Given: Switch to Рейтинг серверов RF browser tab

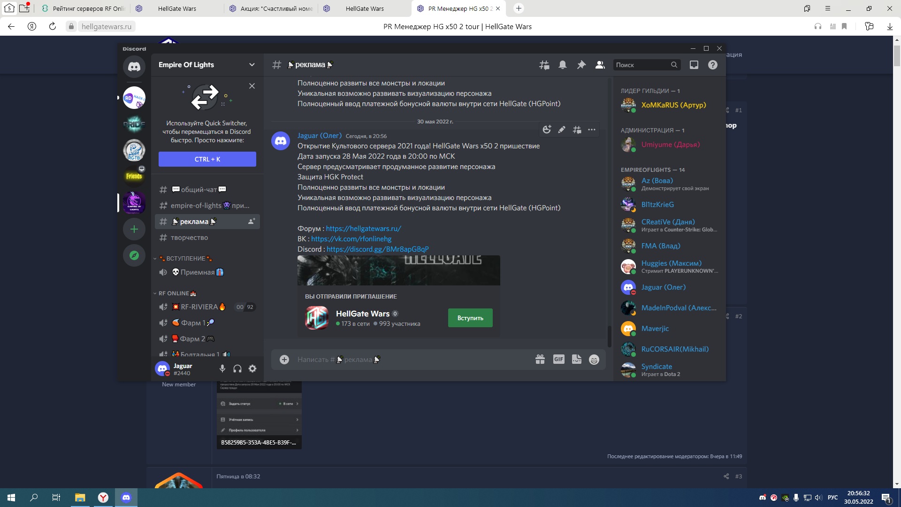Looking at the screenshot, I should (83, 8).
